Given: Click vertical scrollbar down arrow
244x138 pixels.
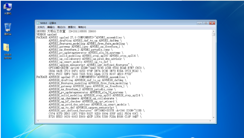Looking at the screenshot, I should pos(214,118).
